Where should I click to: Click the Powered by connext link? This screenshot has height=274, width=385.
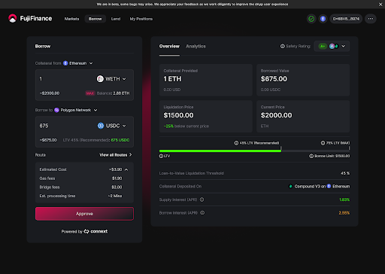84,231
